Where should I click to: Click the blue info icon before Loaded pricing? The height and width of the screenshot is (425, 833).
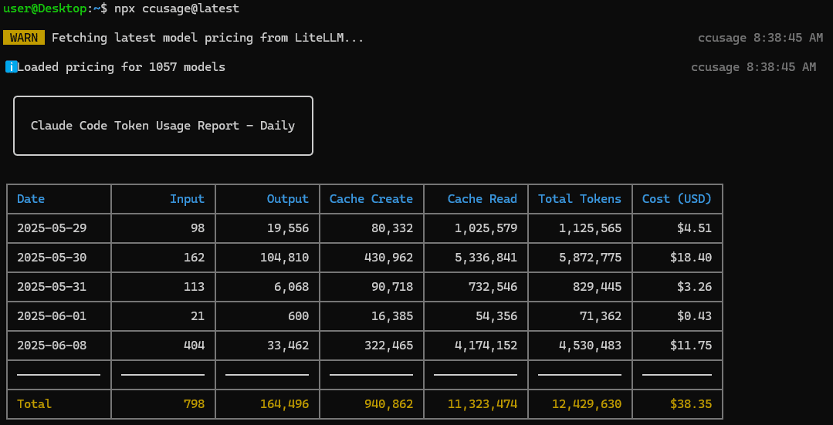[11, 67]
